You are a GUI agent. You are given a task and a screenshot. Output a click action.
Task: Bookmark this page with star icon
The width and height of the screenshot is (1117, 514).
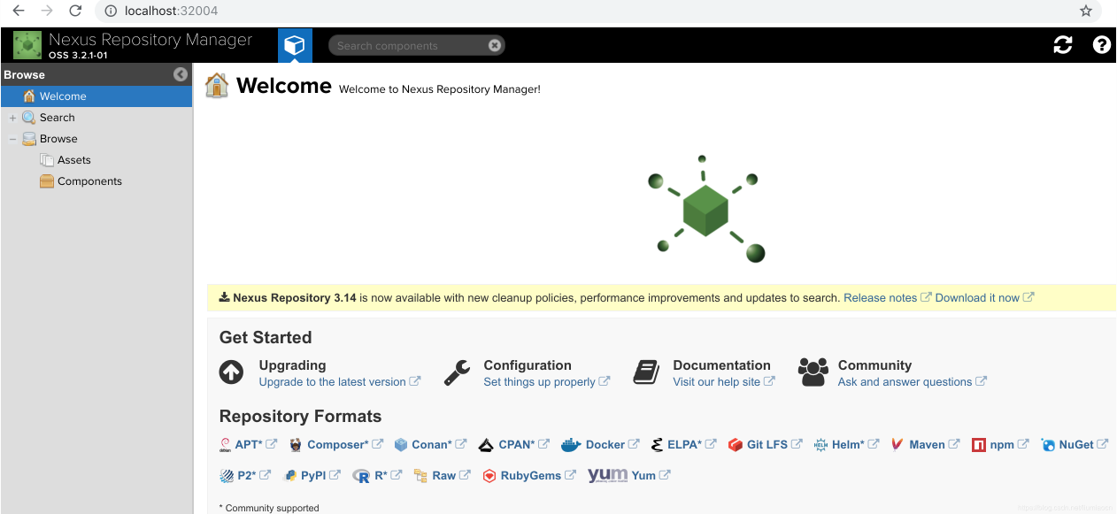pos(1086,12)
